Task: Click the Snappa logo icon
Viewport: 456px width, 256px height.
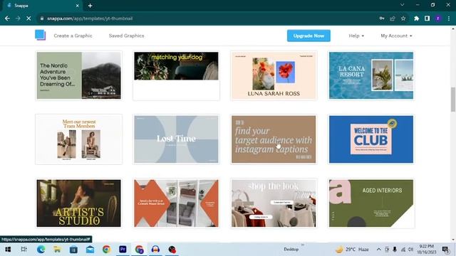Action: click(40, 35)
